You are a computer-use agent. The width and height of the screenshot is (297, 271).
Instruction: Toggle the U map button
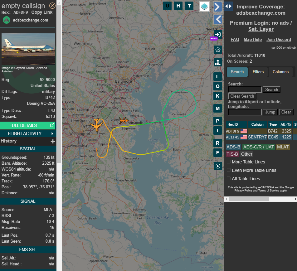click(x=167, y=6)
